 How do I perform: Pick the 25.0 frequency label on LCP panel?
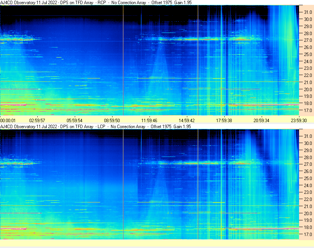(308, 179)
